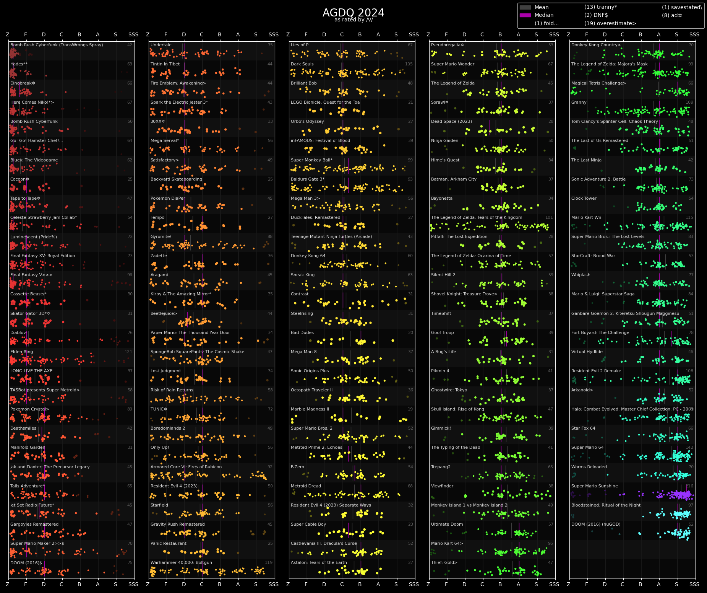707x593 pixels.
Task: Click the "Lies of P" row label
Action: pyautogui.click(x=300, y=45)
